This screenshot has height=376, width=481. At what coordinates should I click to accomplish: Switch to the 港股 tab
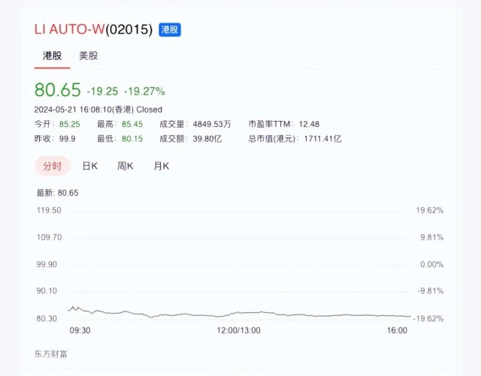click(52, 56)
